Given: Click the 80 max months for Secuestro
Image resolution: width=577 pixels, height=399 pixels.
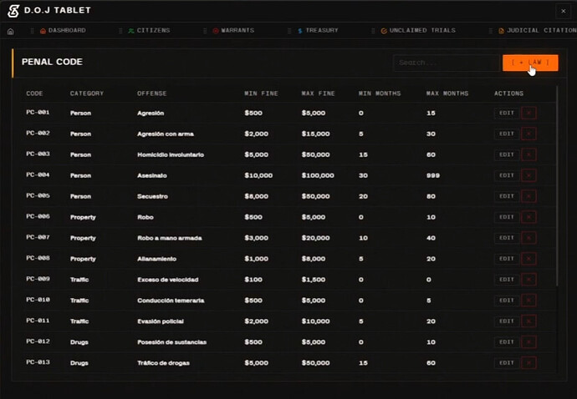Looking at the screenshot, I should [431, 196].
